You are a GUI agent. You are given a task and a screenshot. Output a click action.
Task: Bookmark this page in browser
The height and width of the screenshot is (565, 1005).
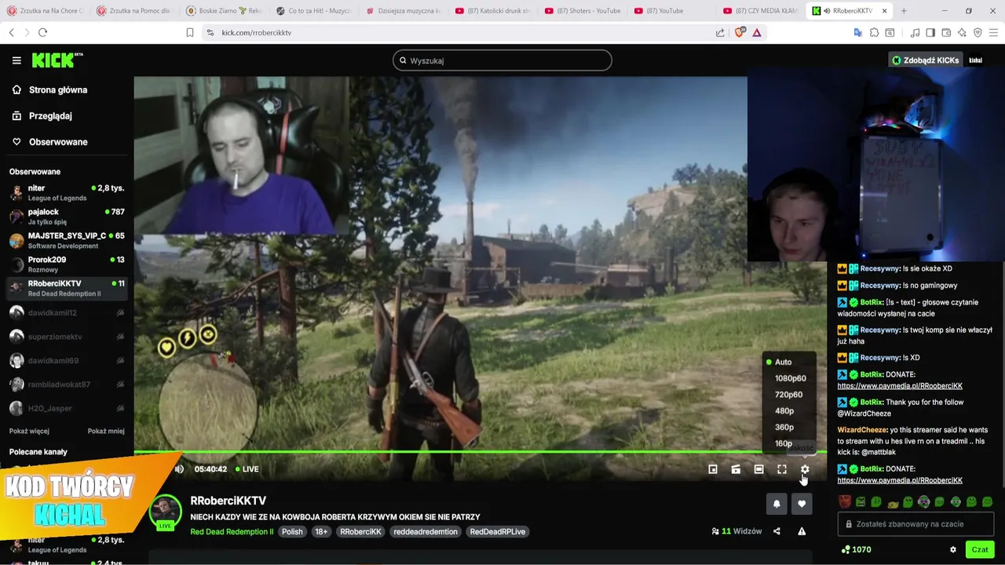pos(189,32)
